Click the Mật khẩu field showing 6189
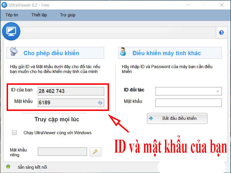The width and height of the screenshot is (231, 173). 71,103
